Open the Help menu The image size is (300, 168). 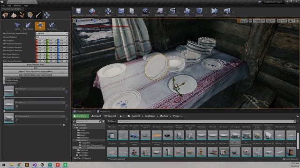[25, 6]
